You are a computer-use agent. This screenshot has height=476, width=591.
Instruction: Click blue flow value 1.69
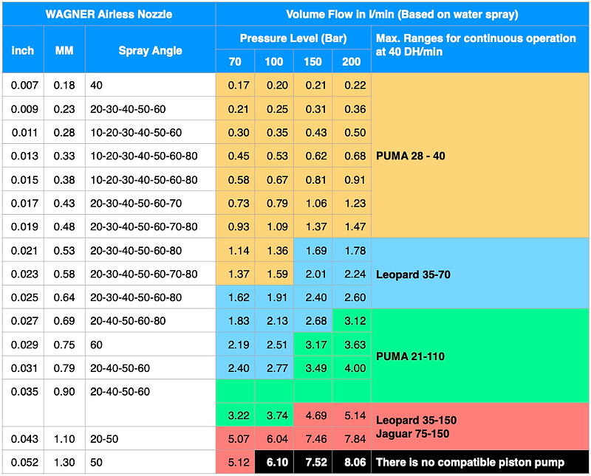316,251
